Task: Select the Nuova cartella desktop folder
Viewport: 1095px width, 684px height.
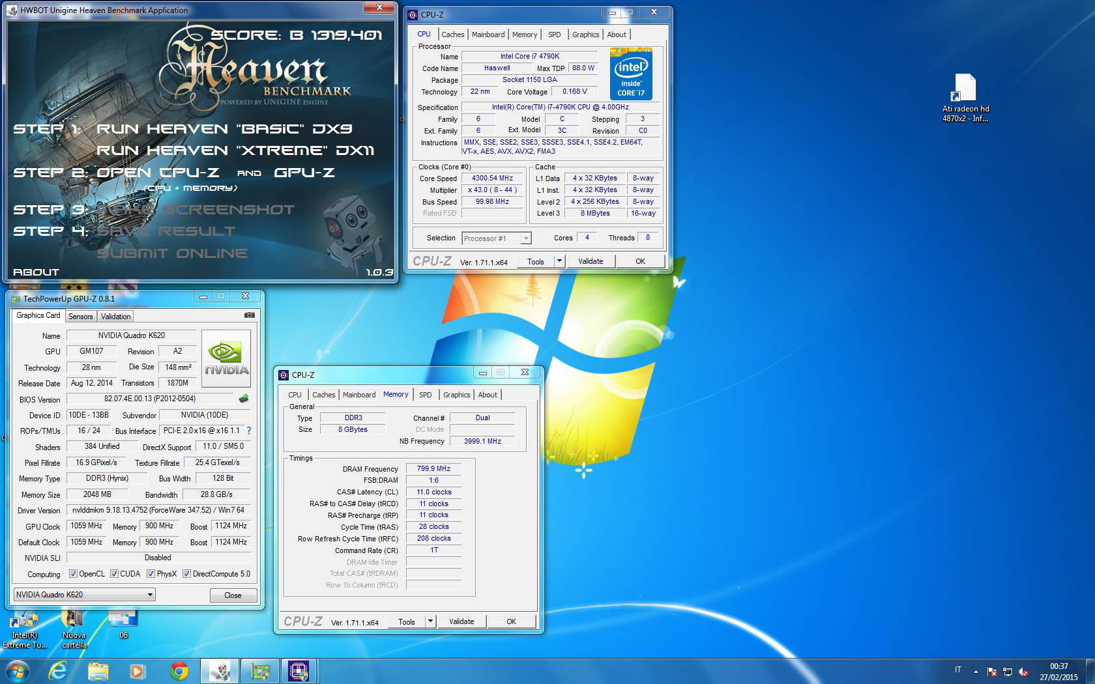Action: (x=74, y=631)
